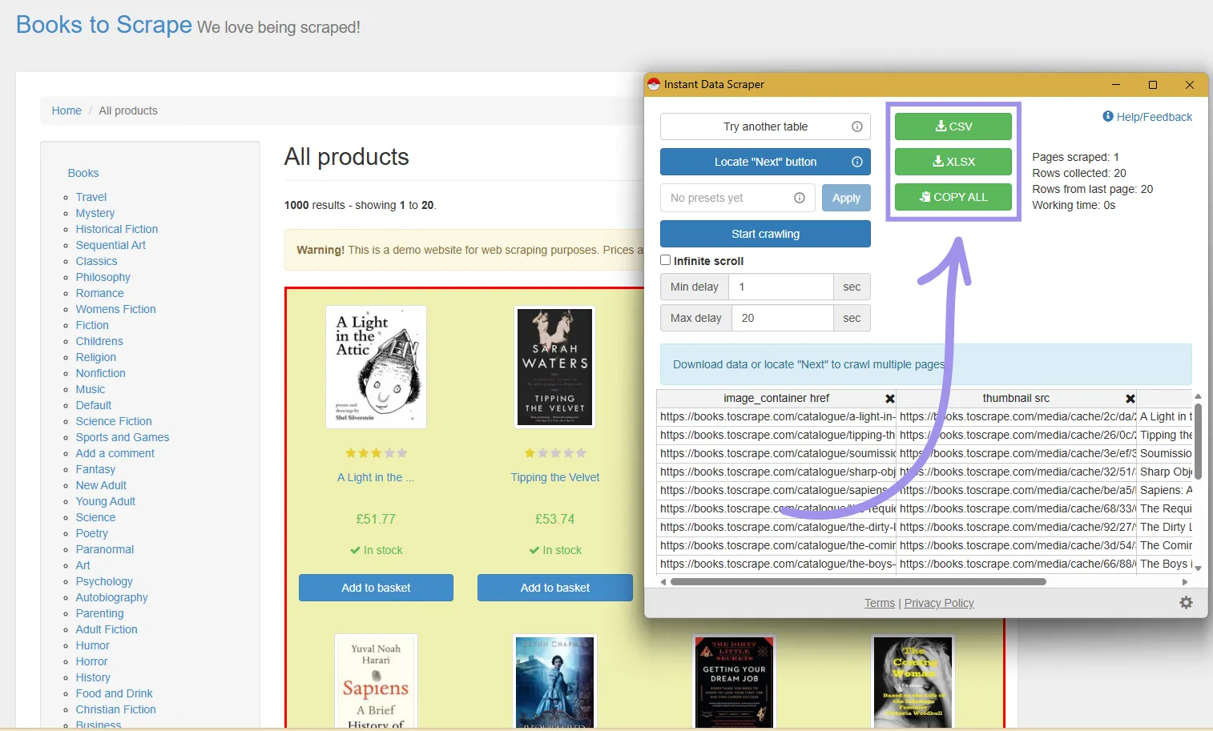The width and height of the screenshot is (1213, 731).
Task: Click info icon on Try another table
Action: click(856, 127)
